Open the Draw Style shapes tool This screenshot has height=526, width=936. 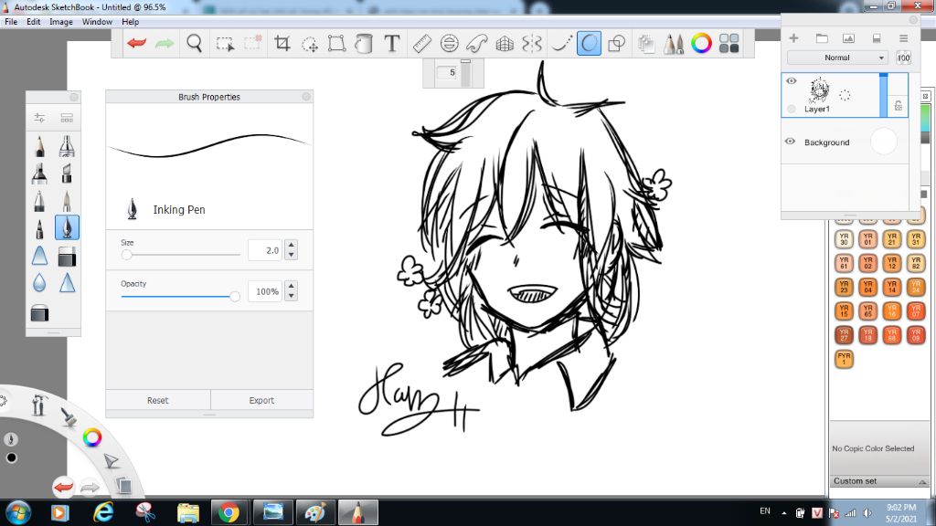[x=616, y=44]
